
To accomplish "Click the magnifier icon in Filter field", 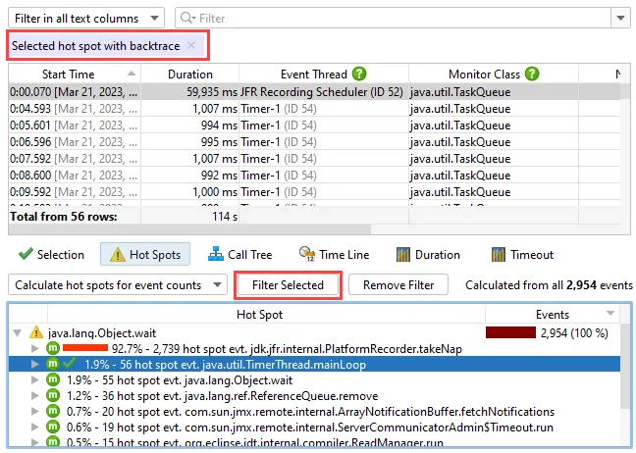I will 186,18.
